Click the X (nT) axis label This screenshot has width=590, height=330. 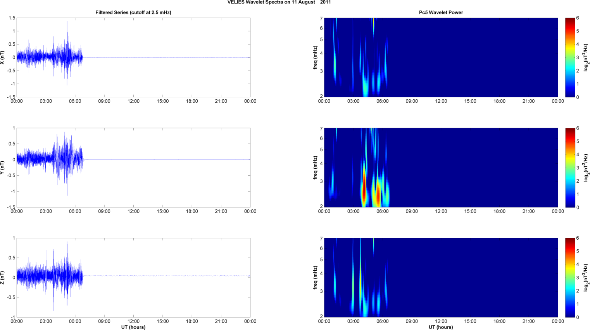click(3, 57)
